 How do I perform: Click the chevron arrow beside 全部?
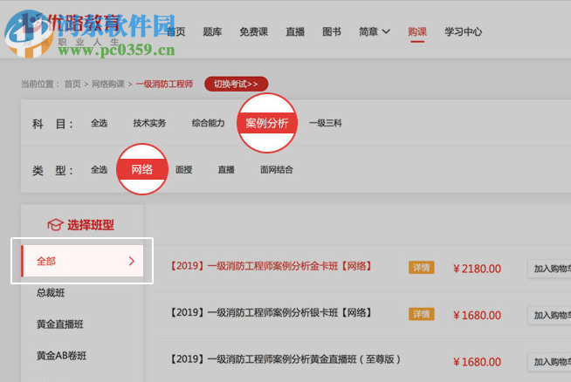(132, 261)
